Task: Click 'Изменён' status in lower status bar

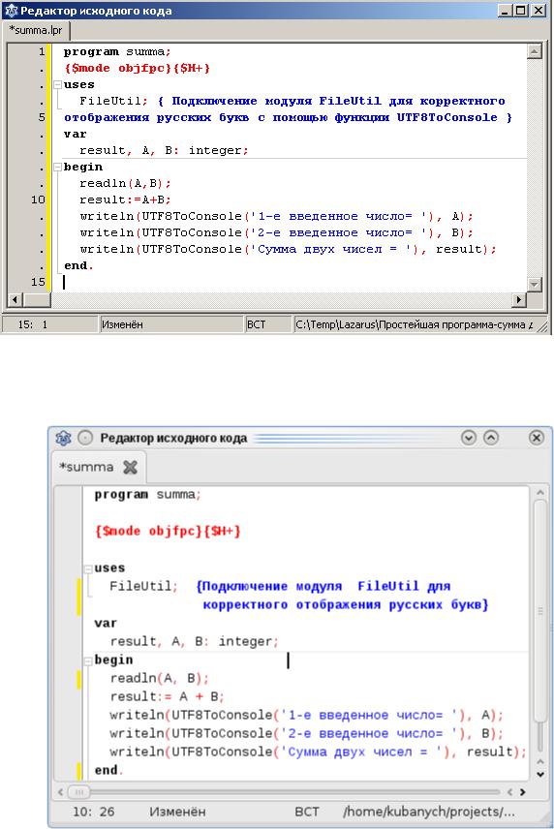Action: point(177,812)
